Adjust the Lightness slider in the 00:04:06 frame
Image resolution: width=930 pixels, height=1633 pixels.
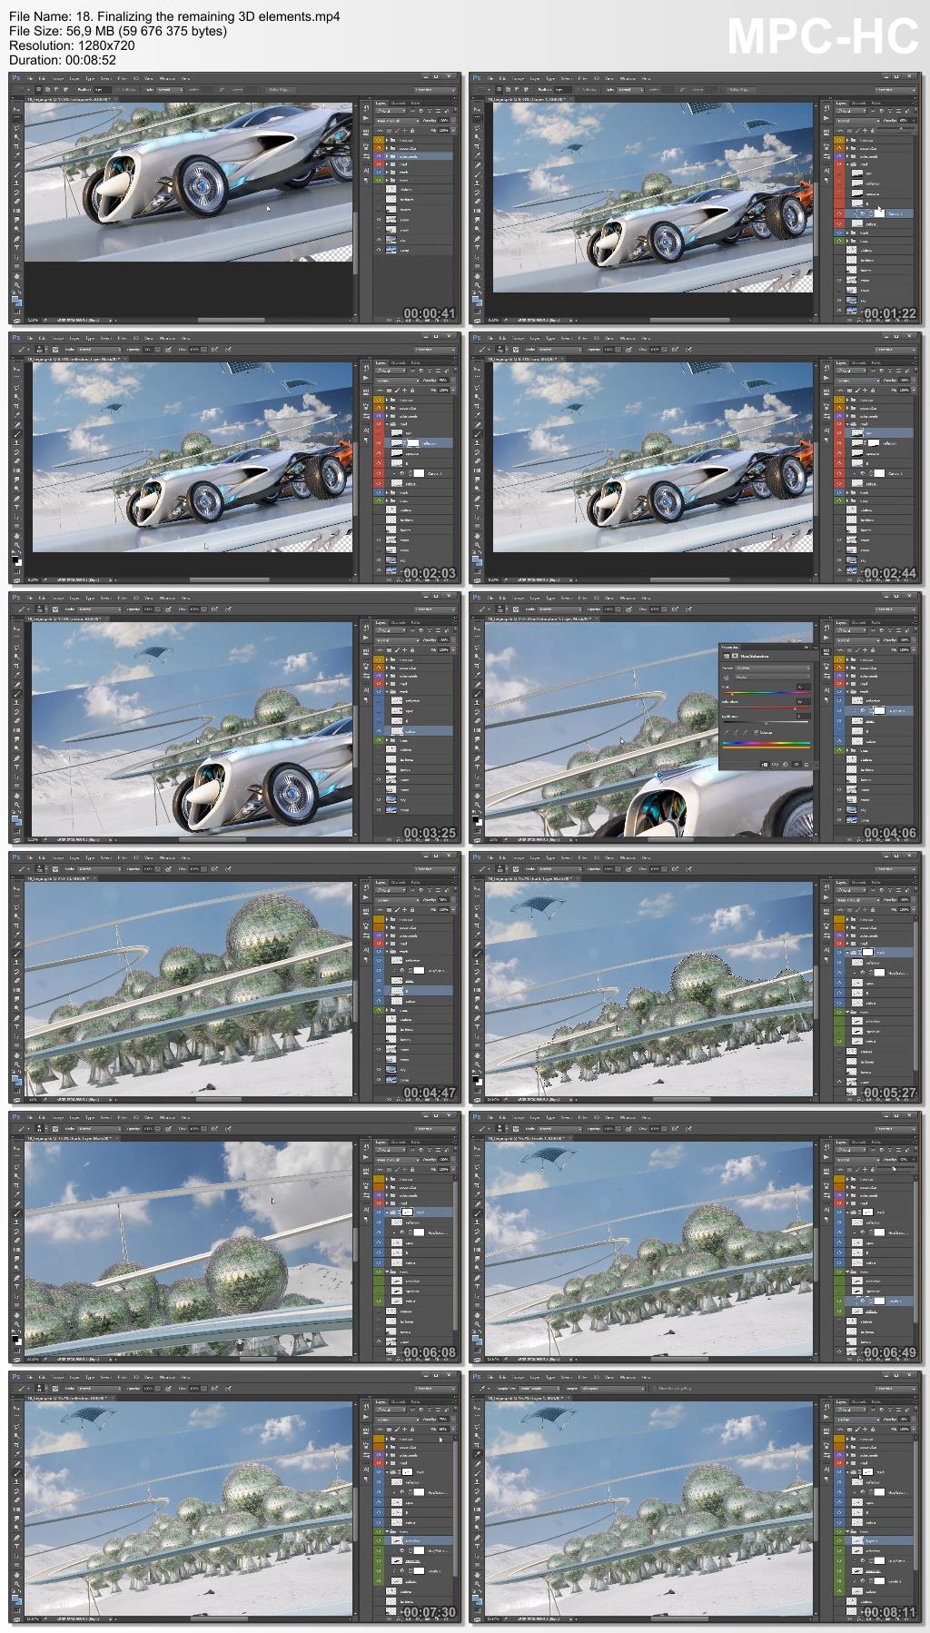[766, 722]
